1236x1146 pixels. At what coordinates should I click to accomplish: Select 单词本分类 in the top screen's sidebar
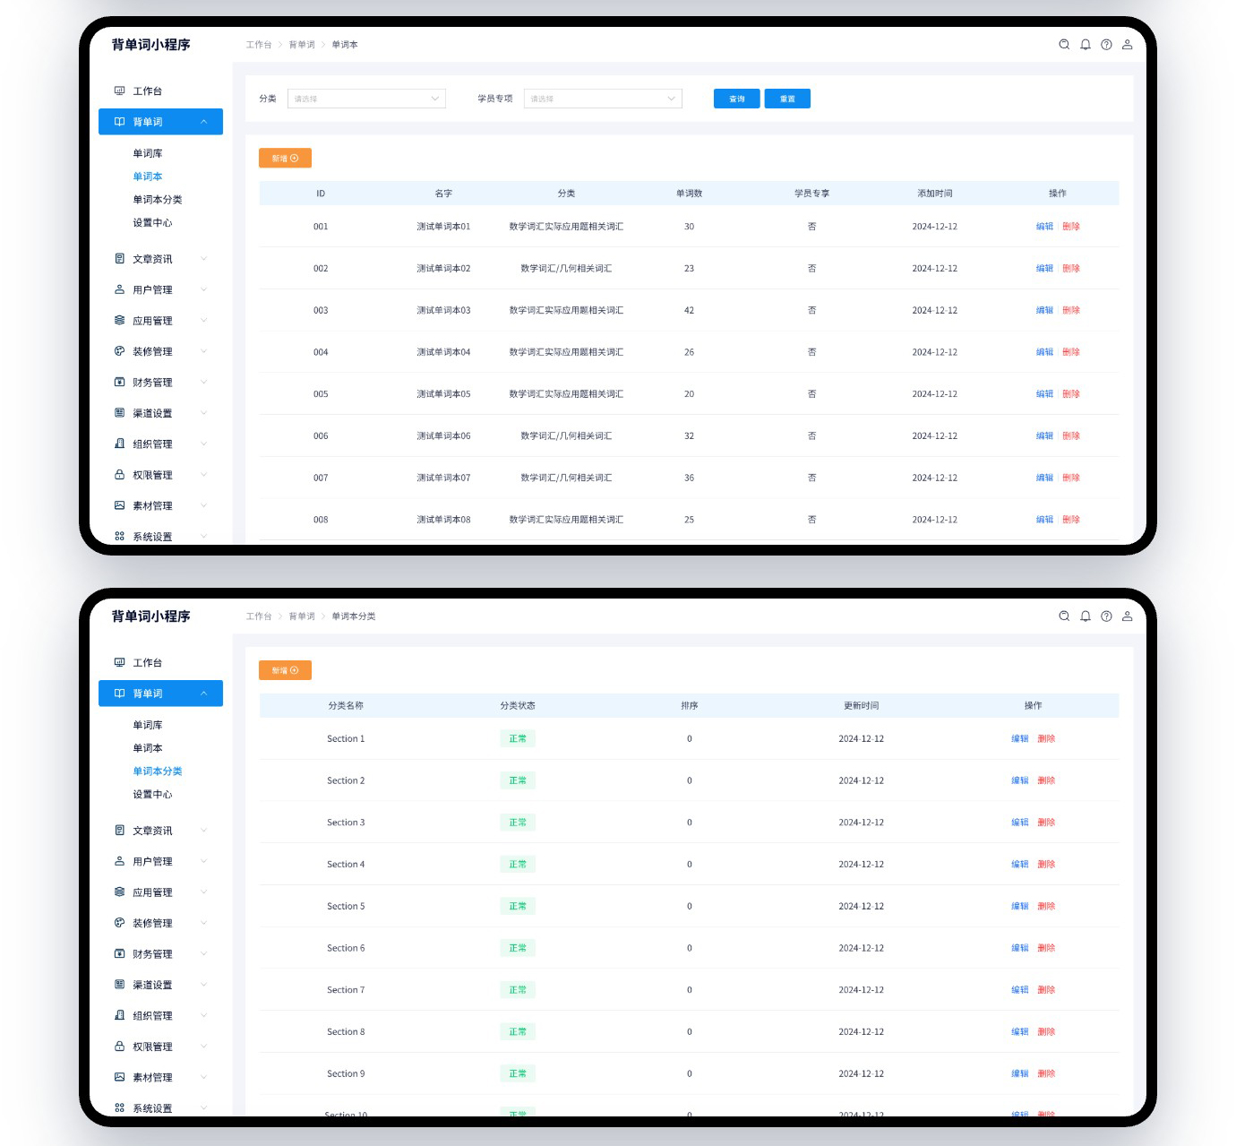pos(158,200)
